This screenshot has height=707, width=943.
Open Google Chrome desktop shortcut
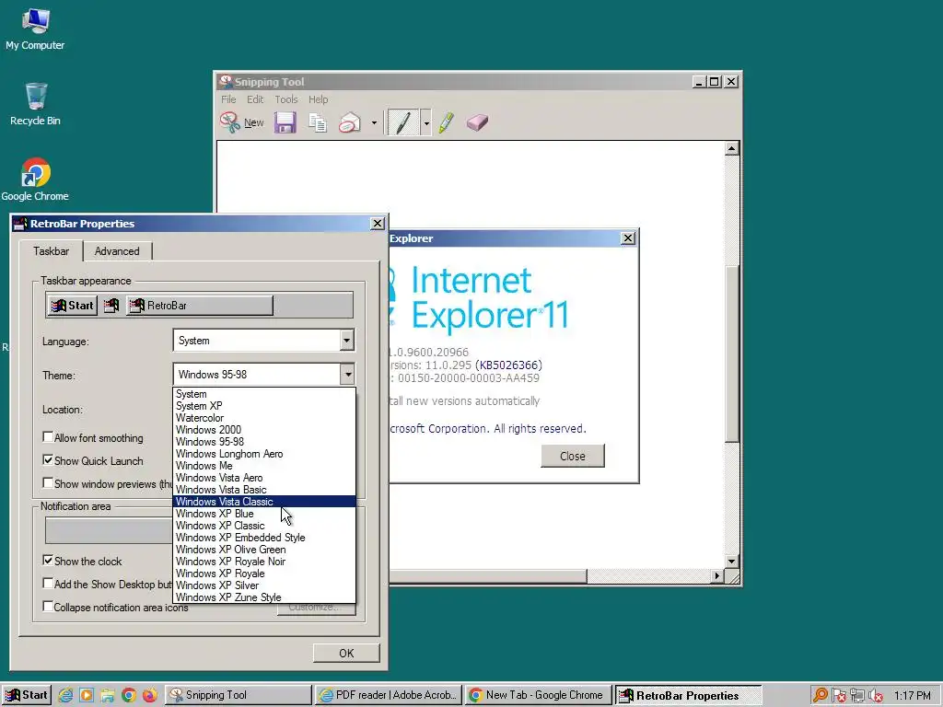pyautogui.click(x=35, y=180)
